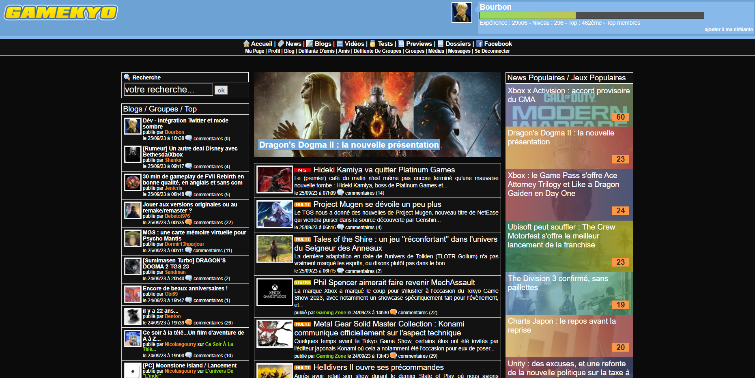The image size is (755, 378).
Task: Click the Previews page icon
Action: pyautogui.click(x=401, y=44)
